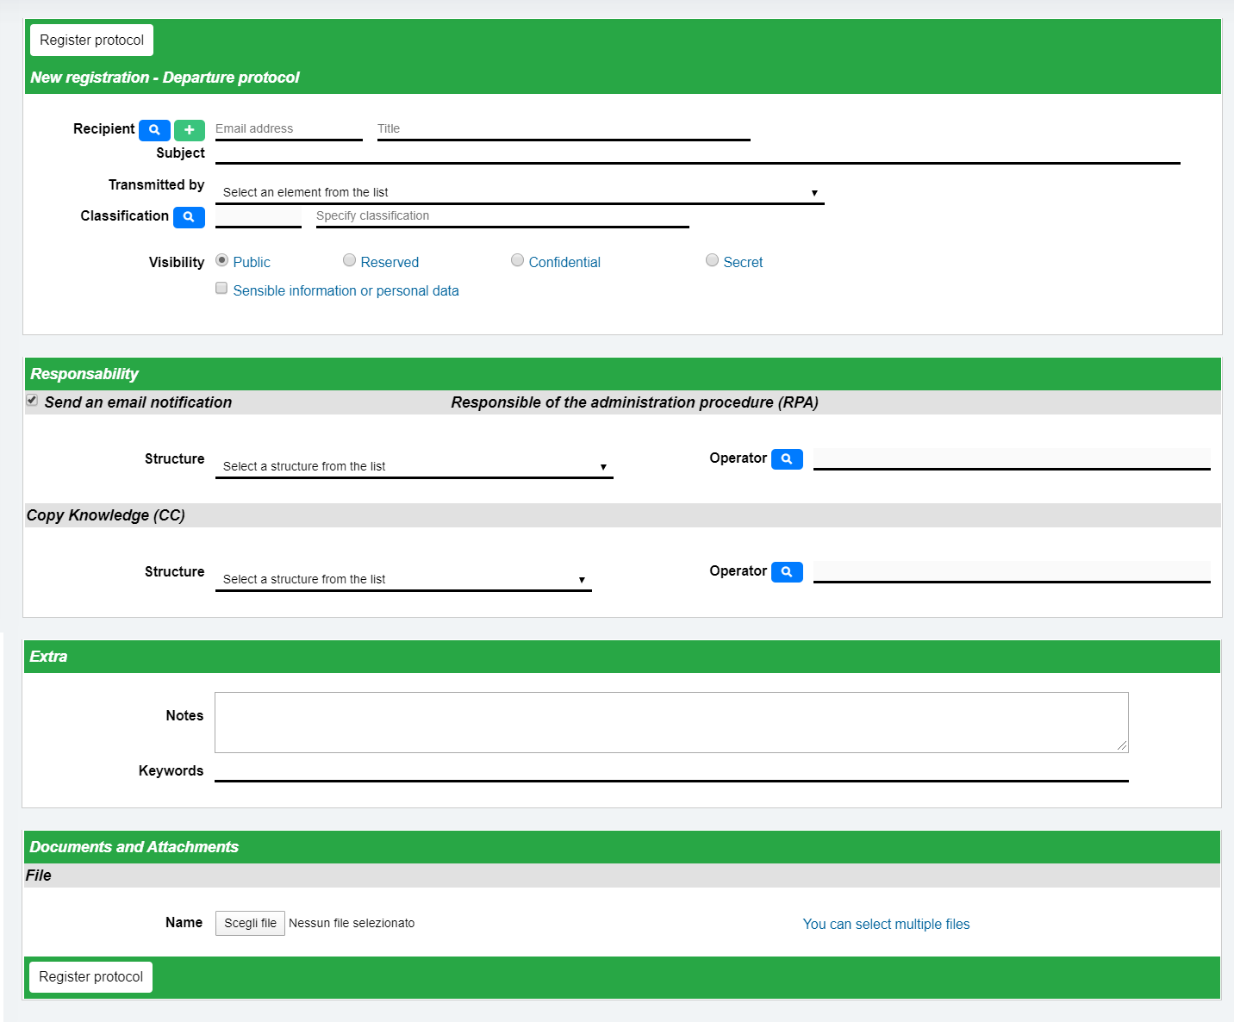
Task: Select Reserved visibility option
Action: click(x=349, y=260)
